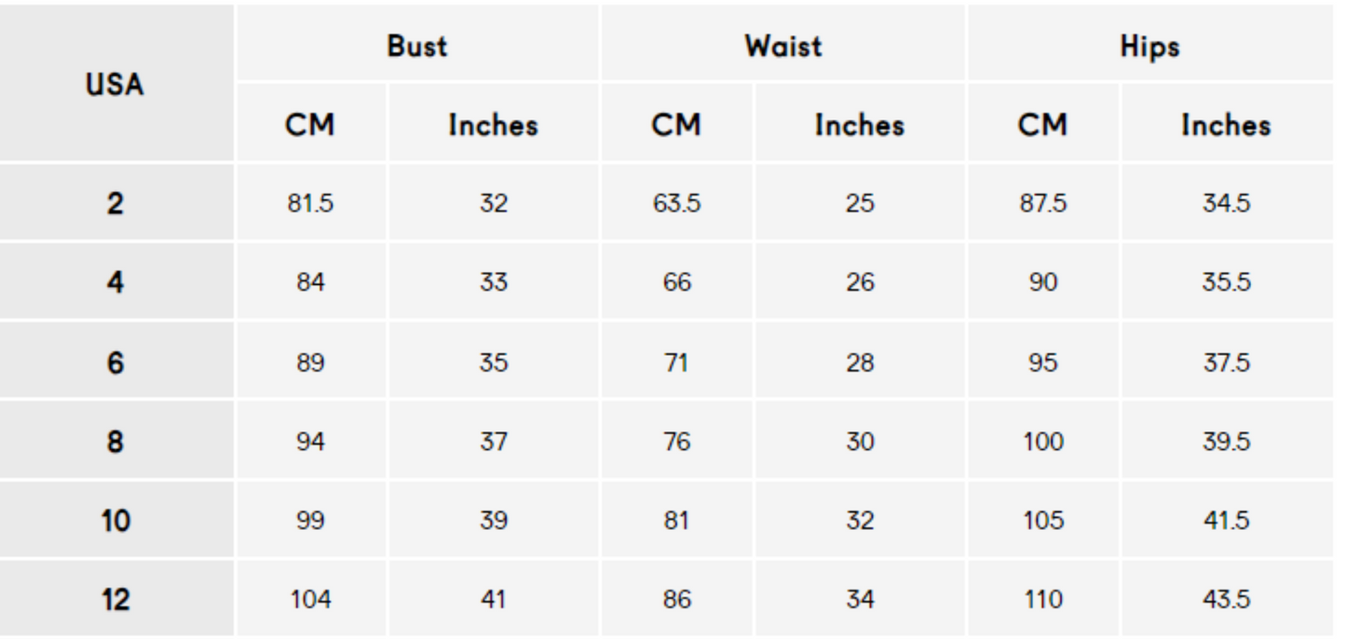Viewport: 1346px width, 639px height.
Task: Select USA size 12 row label
Action: pyautogui.click(x=116, y=600)
